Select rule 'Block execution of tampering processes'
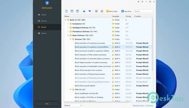This screenshot has height=108, width=189. pyautogui.click(x=90, y=74)
